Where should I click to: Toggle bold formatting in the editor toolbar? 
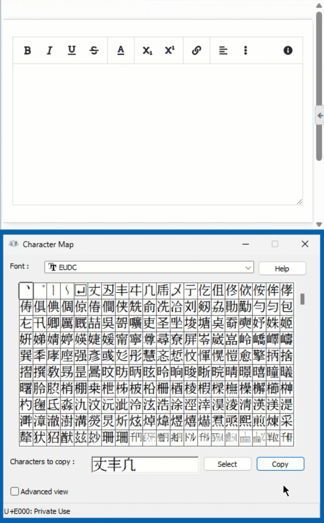[x=27, y=50]
